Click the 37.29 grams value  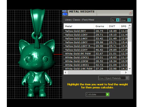99,69
